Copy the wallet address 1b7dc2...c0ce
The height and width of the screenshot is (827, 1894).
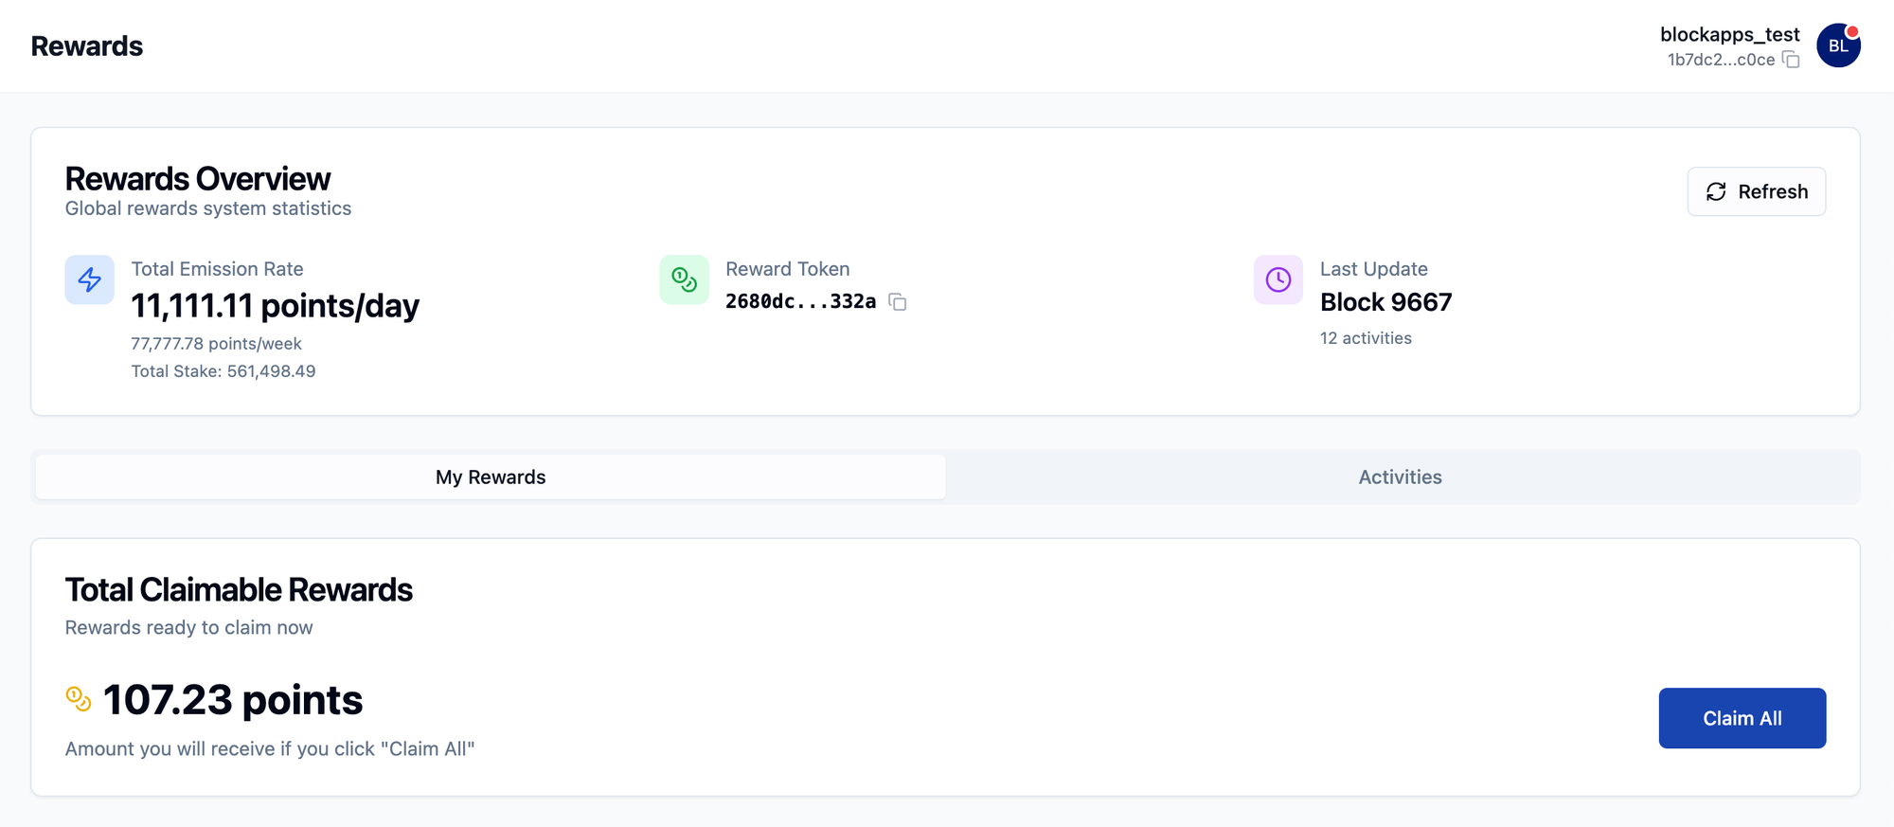click(1791, 60)
